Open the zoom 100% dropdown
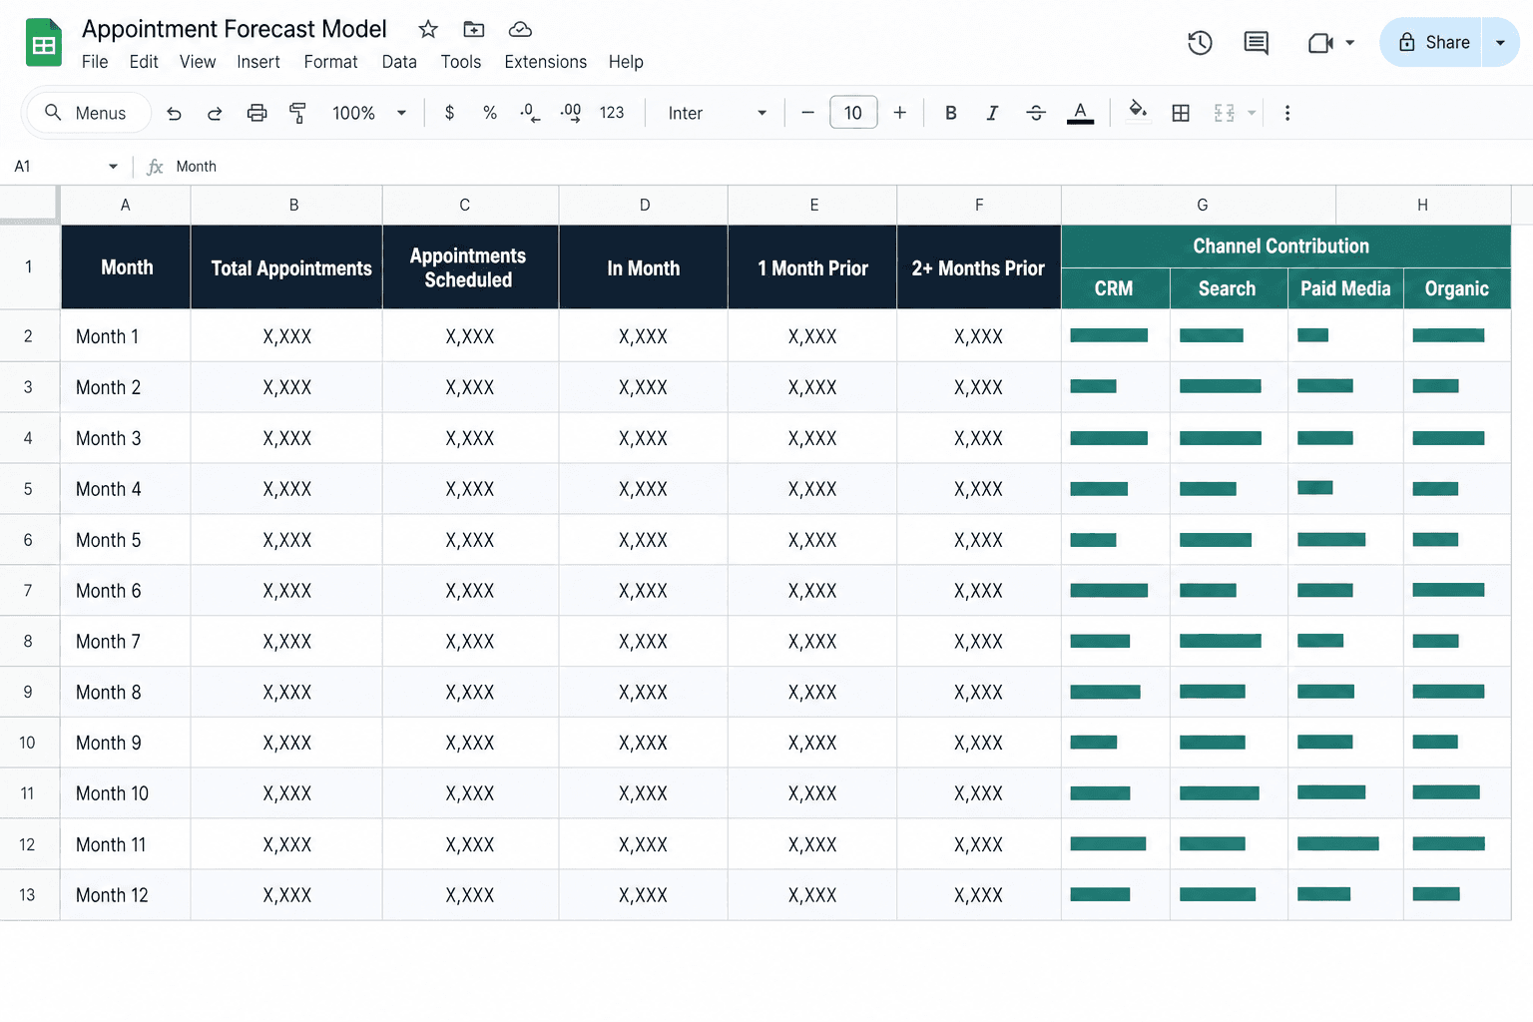Viewport: 1533px width, 1022px height. tap(369, 113)
